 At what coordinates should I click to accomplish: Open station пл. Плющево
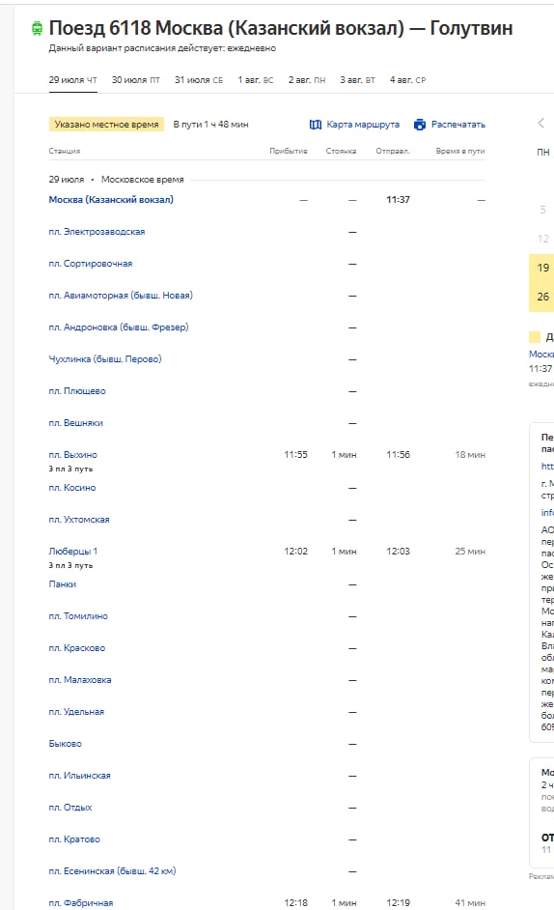pos(77,391)
